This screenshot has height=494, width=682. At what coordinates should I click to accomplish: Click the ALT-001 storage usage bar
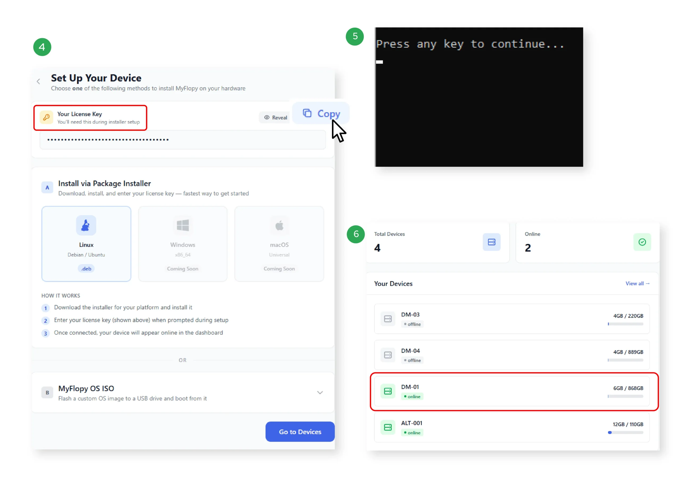pos(625,433)
